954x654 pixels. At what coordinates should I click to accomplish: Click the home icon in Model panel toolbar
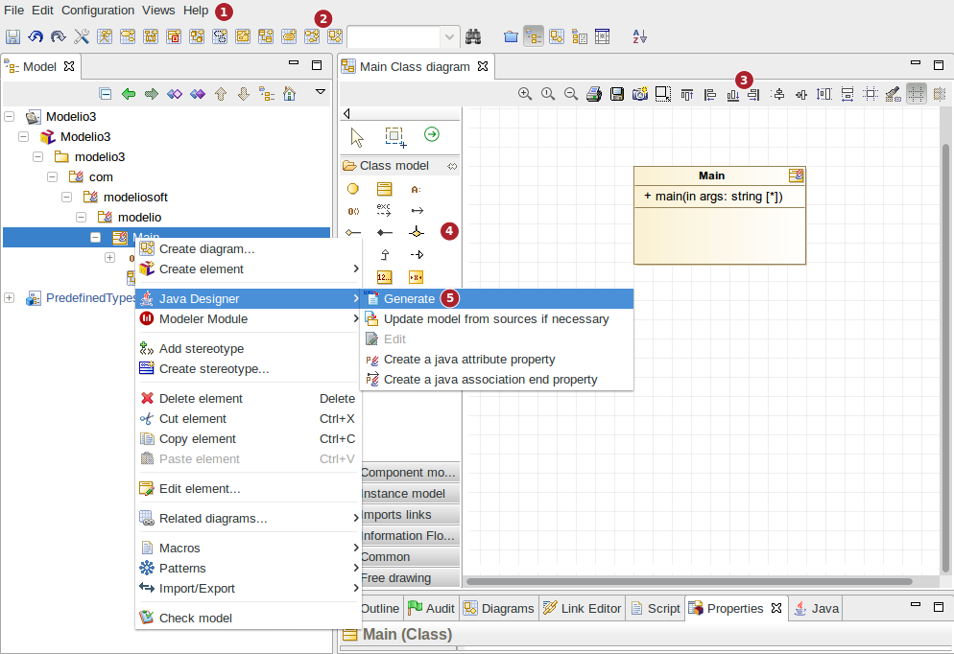pyautogui.click(x=289, y=94)
